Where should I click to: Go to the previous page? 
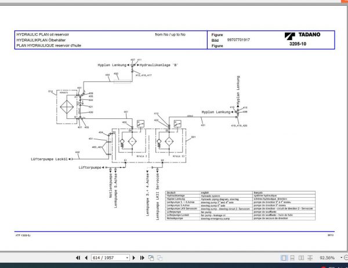point(86,258)
